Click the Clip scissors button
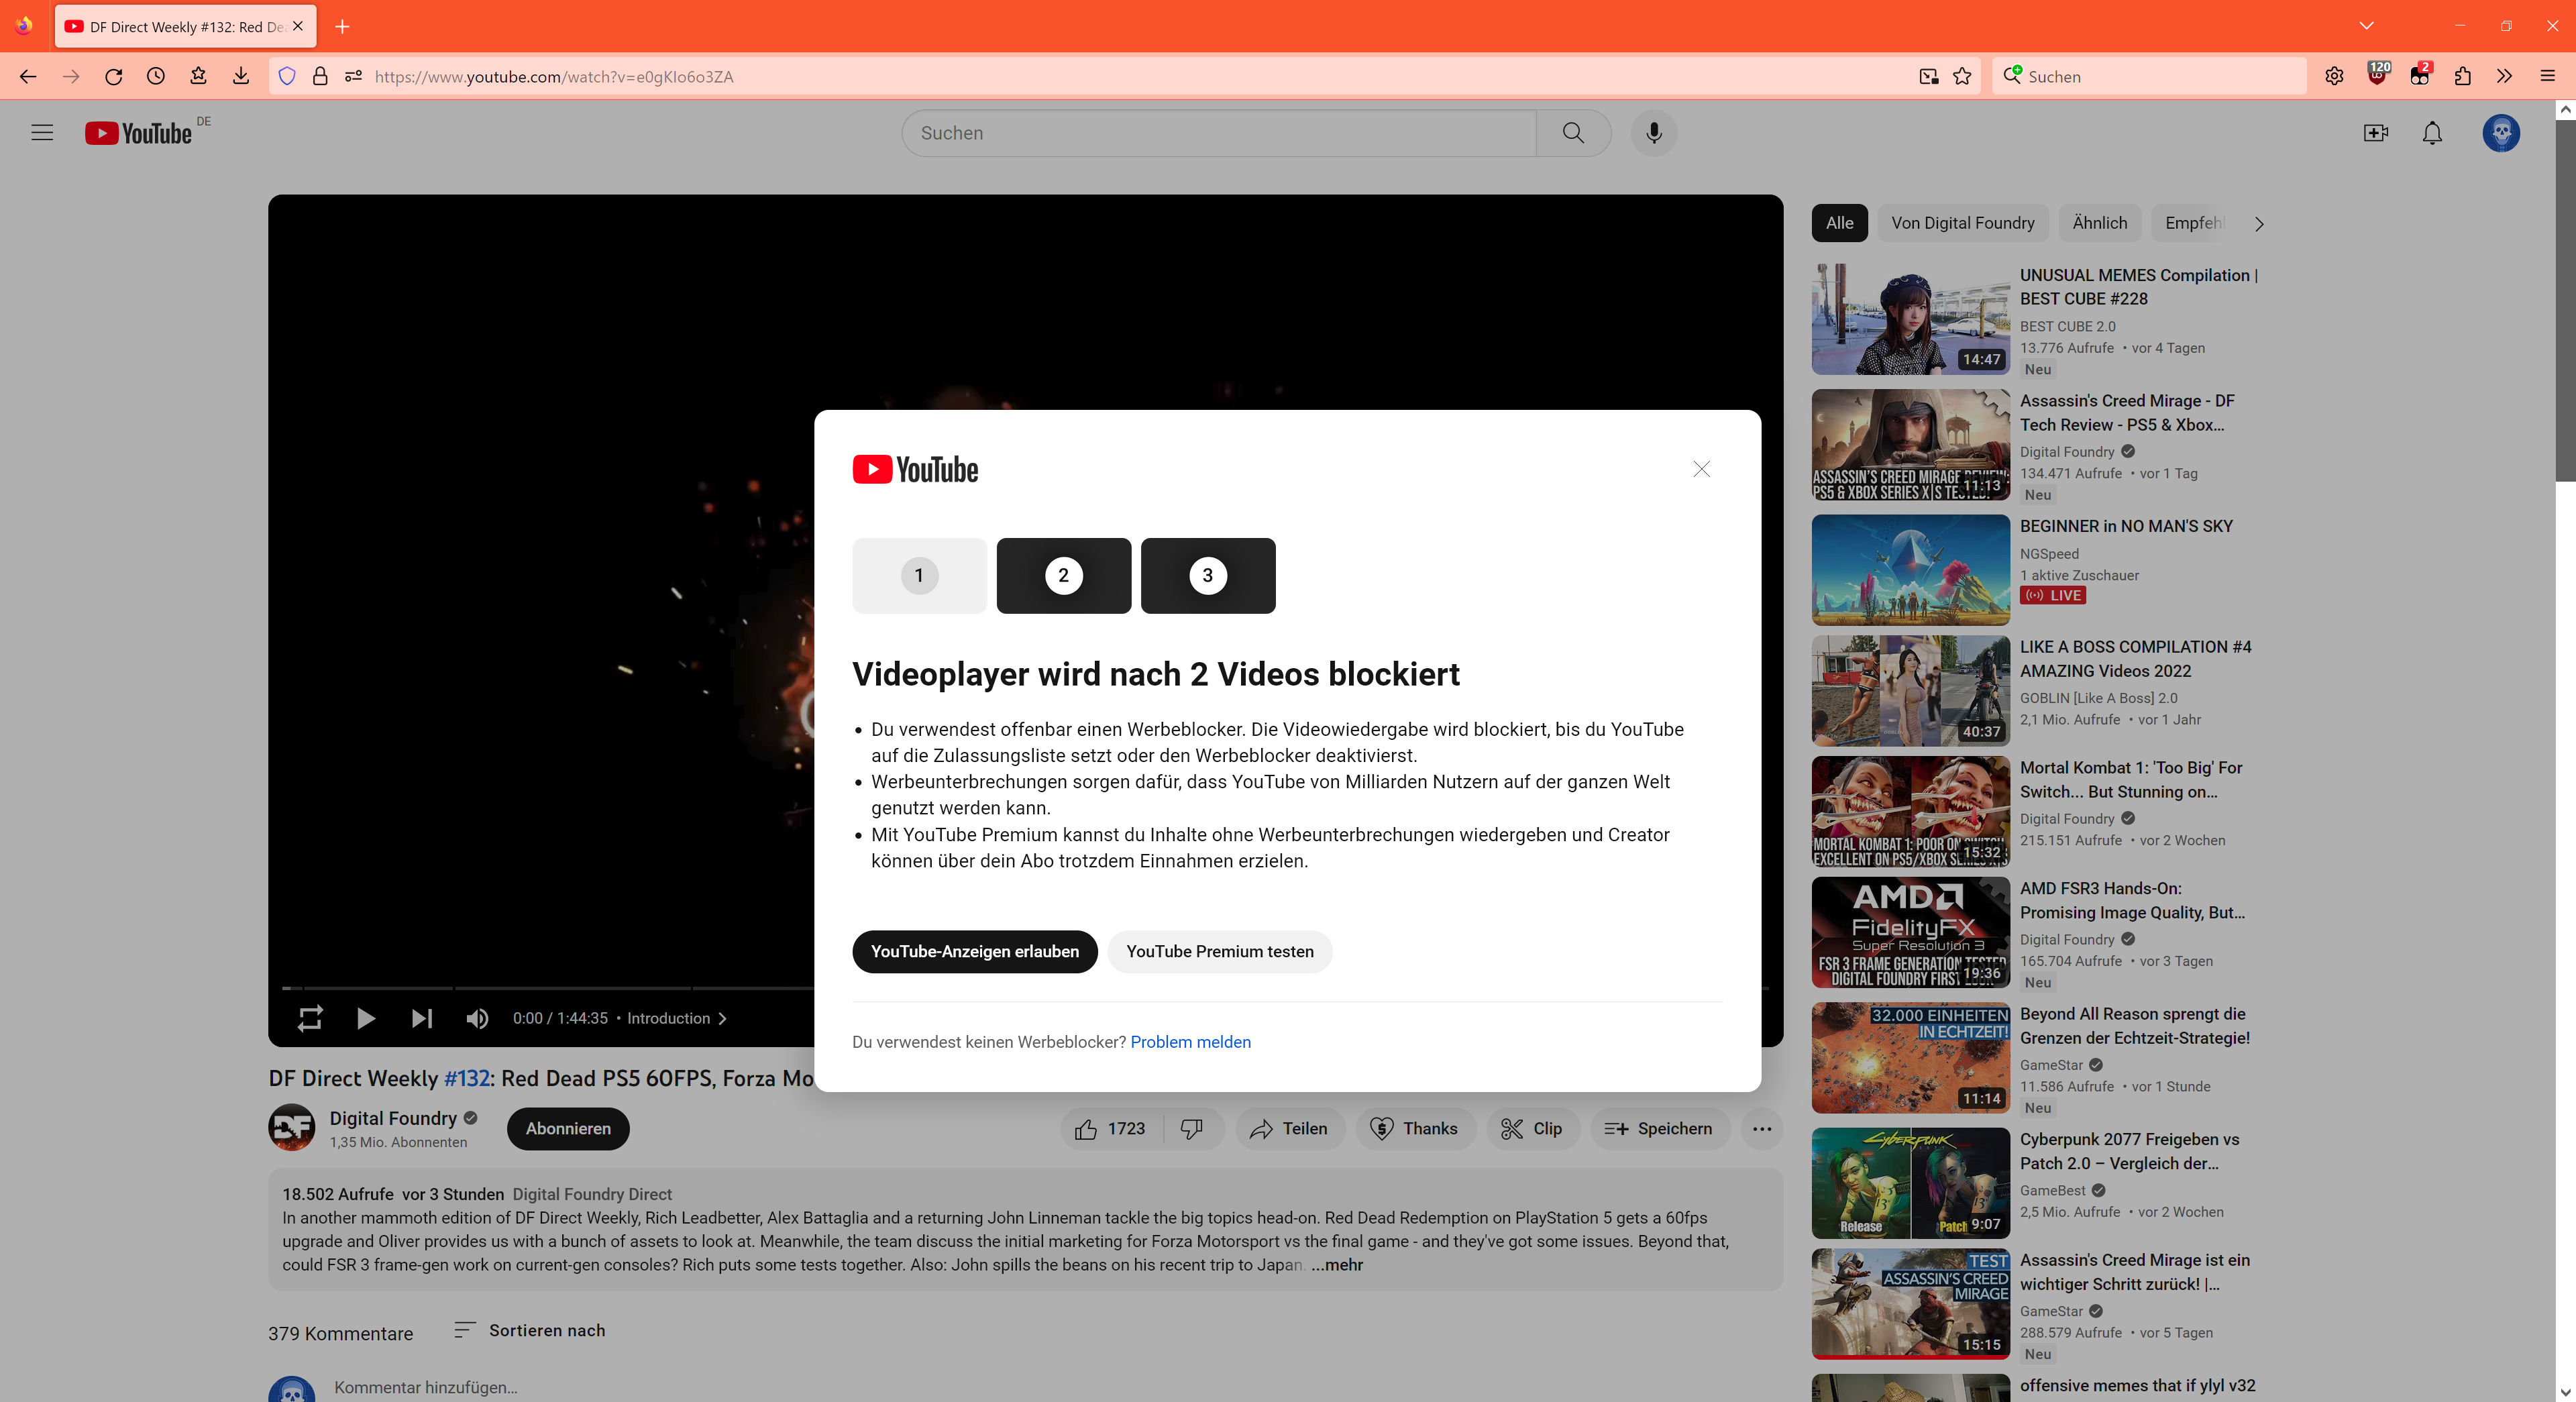The image size is (2576, 1402). click(x=1531, y=1128)
